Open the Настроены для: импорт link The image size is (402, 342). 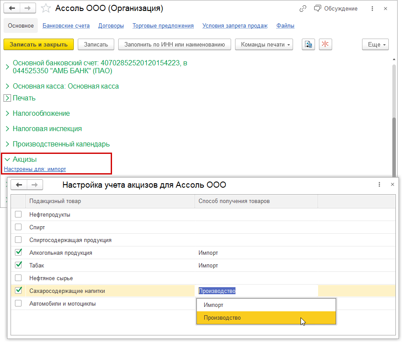tap(35, 169)
